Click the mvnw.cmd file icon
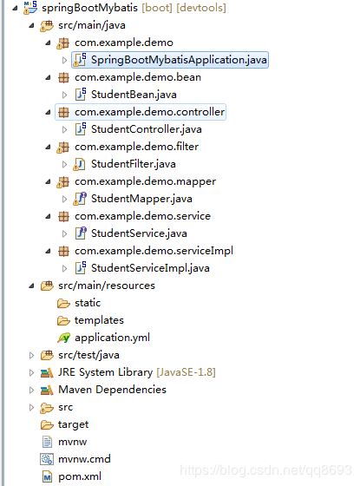The width and height of the screenshot is (360, 486). tap(47, 459)
